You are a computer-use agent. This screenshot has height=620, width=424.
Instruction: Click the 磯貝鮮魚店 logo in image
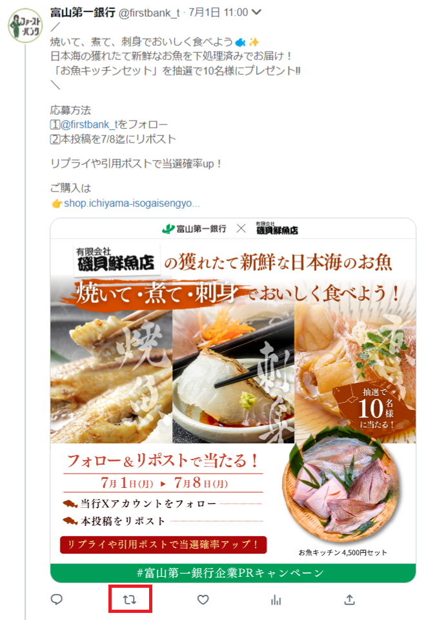116,259
